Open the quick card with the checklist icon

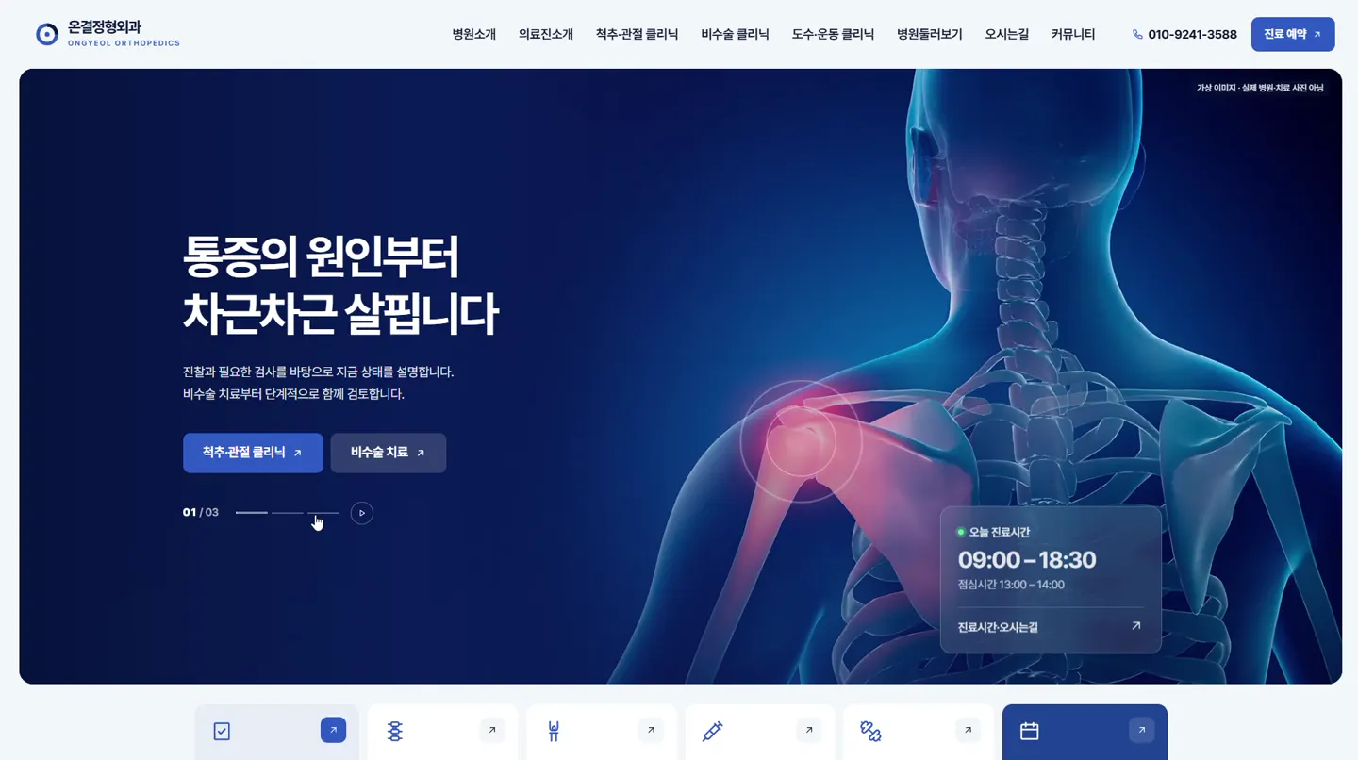tap(277, 732)
